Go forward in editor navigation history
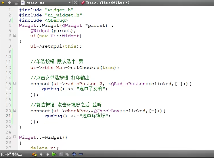Viewport: 214px width, 158px height. point(9,3)
